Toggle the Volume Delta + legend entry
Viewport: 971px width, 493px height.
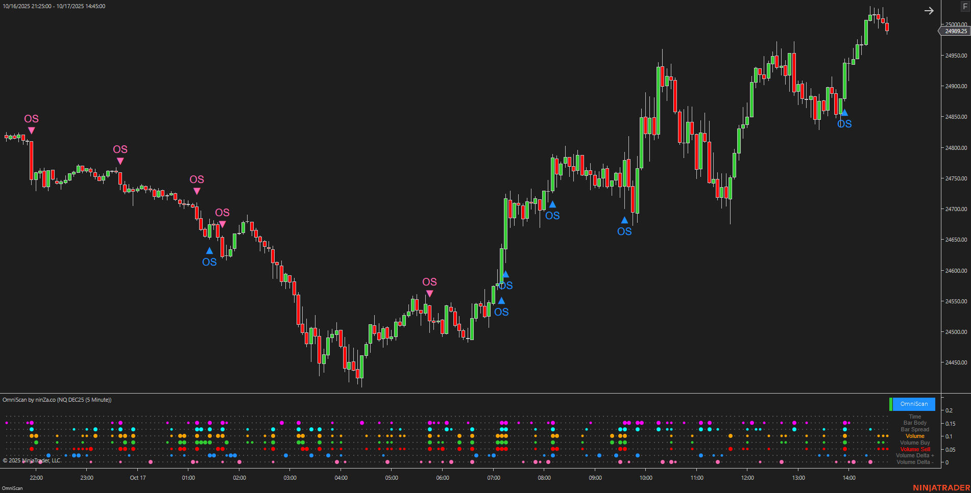point(914,455)
